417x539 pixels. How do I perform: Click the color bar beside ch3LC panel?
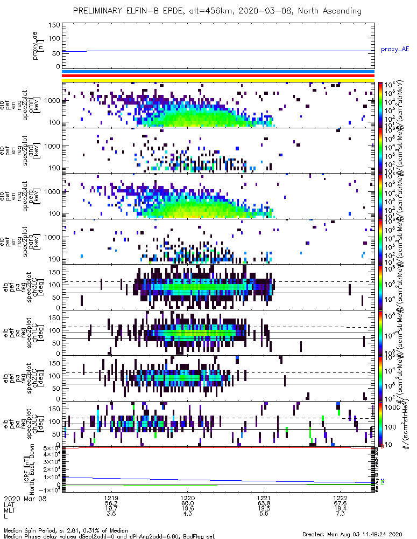380,424
